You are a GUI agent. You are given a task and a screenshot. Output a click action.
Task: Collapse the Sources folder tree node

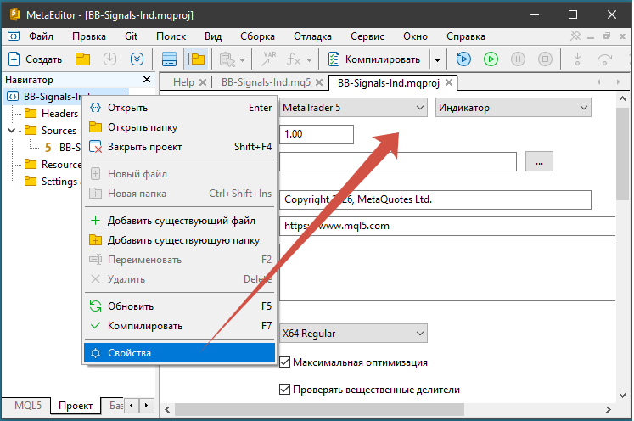point(11,130)
